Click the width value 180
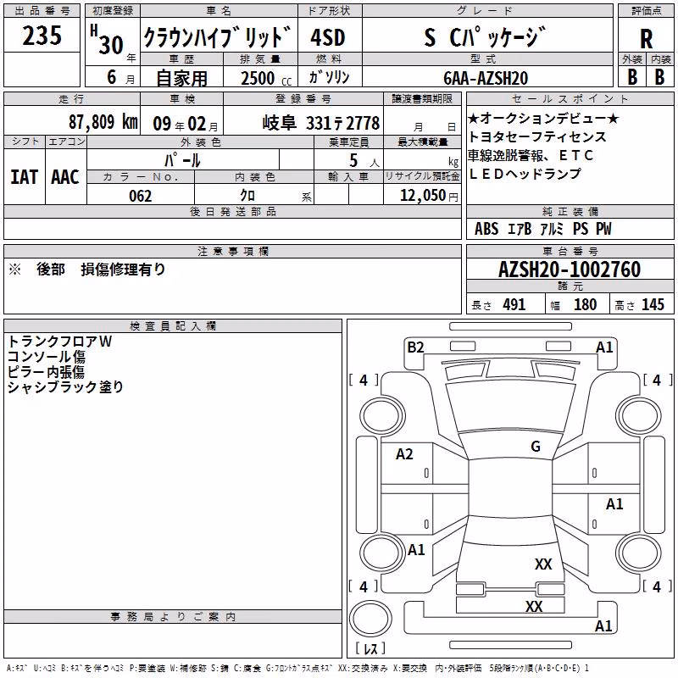 (585, 305)
